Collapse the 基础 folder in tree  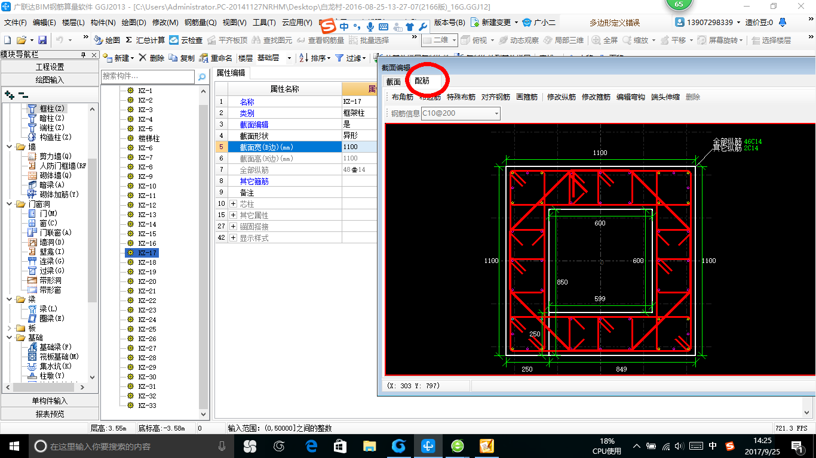point(10,338)
